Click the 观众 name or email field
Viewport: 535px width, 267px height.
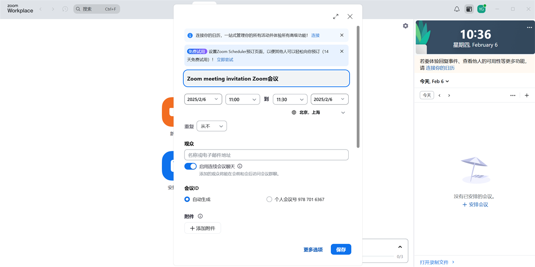266,155
